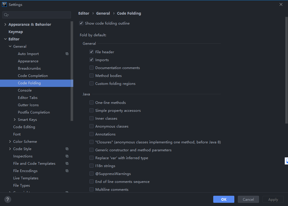Image resolution: width=288 pixels, height=206 pixels.
Task: Click the copy icon beside Code Style
Action: tap(67, 149)
